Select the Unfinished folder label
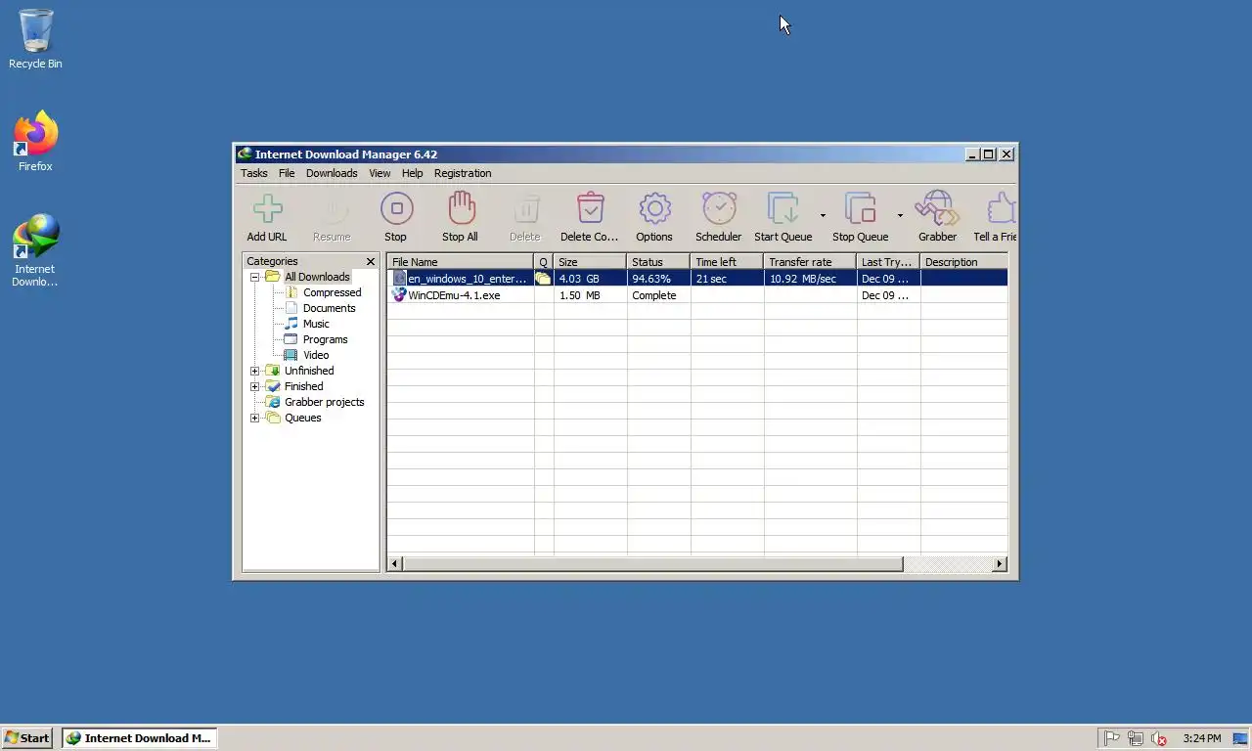This screenshot has height=751, width=1252. point(309,371)
